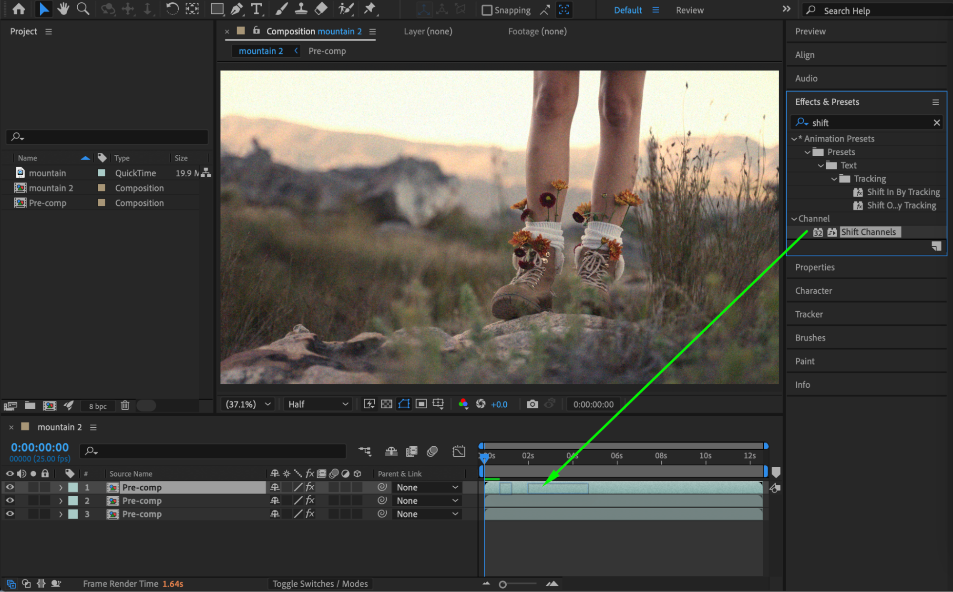Open the Effects & Presets panel menu

point(935,102)
